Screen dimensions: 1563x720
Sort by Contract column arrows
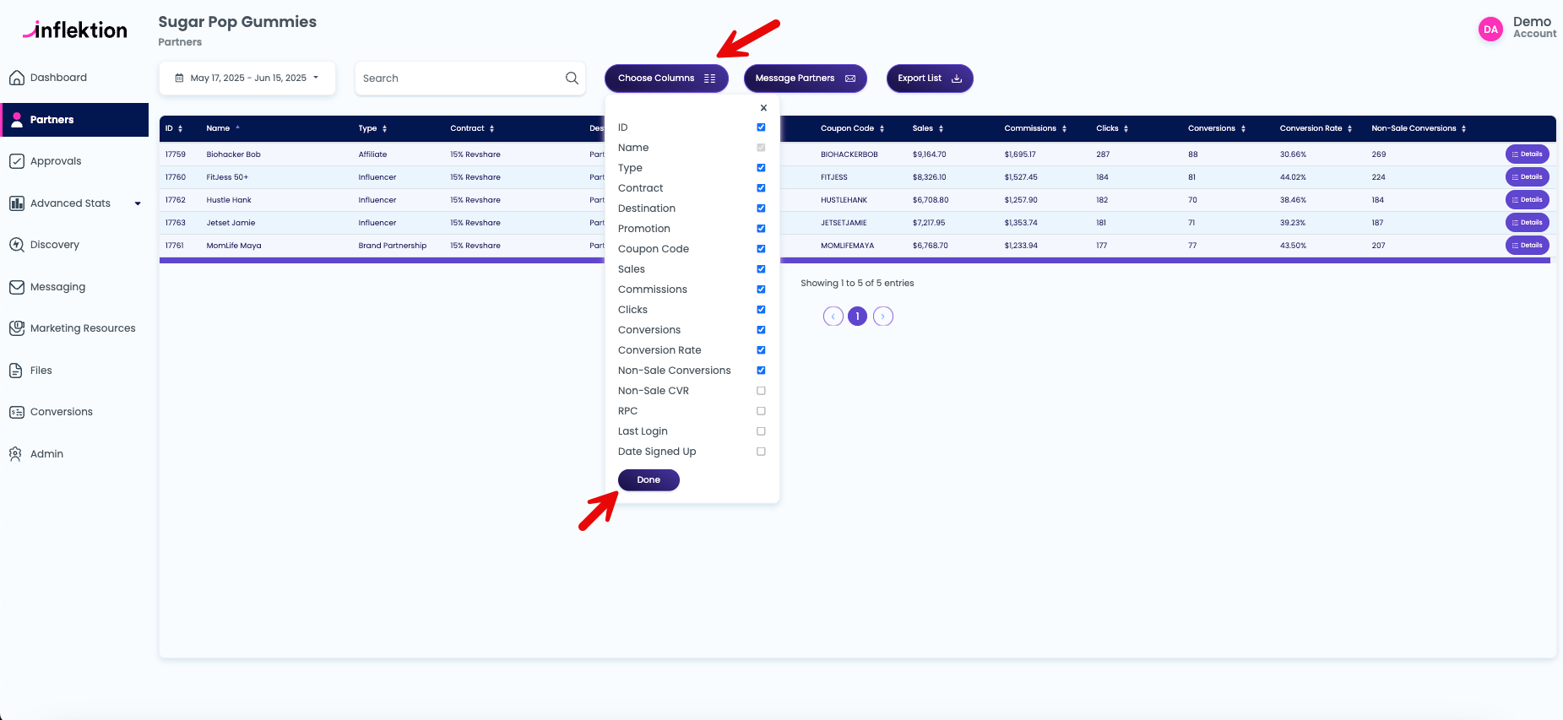point(491,129)
